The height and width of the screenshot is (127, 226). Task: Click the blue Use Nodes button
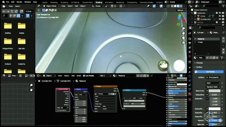click(x=209, y=72)
